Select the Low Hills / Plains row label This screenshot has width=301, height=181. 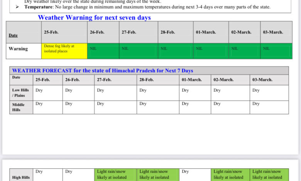pyautogui.click(x=21, y=93)
